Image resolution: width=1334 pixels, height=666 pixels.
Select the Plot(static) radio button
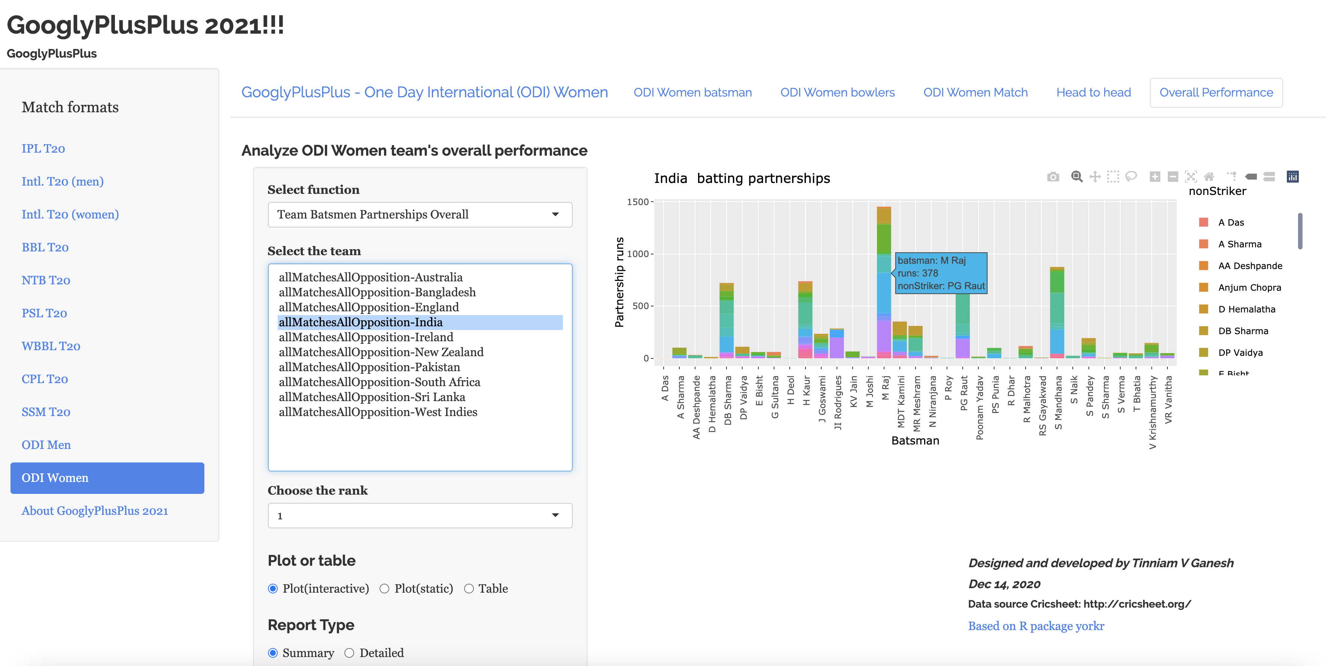pyautogui.click(x=384, y=589)
